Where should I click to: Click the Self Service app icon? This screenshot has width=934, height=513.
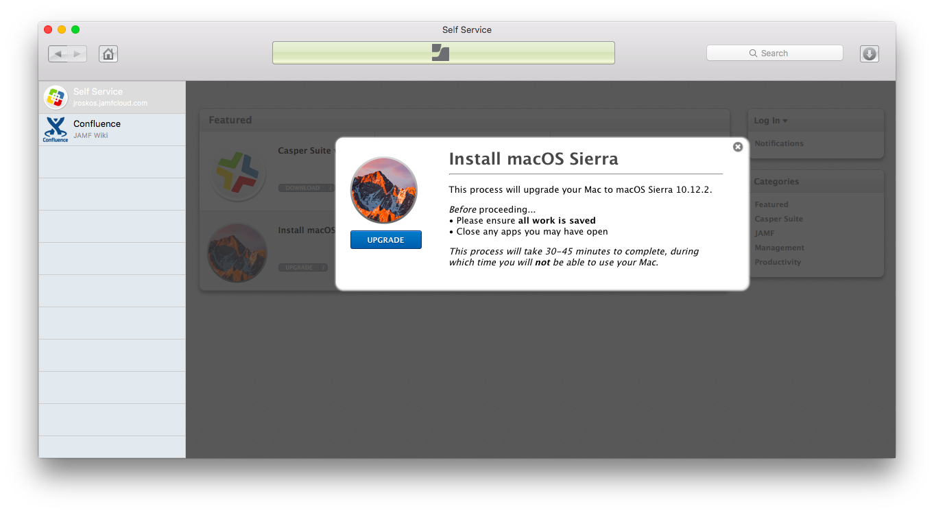point(56,97)
